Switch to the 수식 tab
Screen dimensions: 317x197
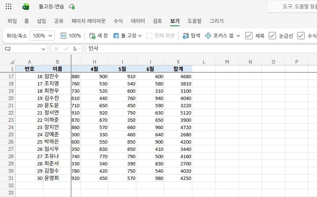point(118,21)
